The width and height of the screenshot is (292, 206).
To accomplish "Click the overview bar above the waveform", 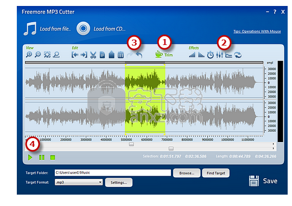I will pos(144,62).
